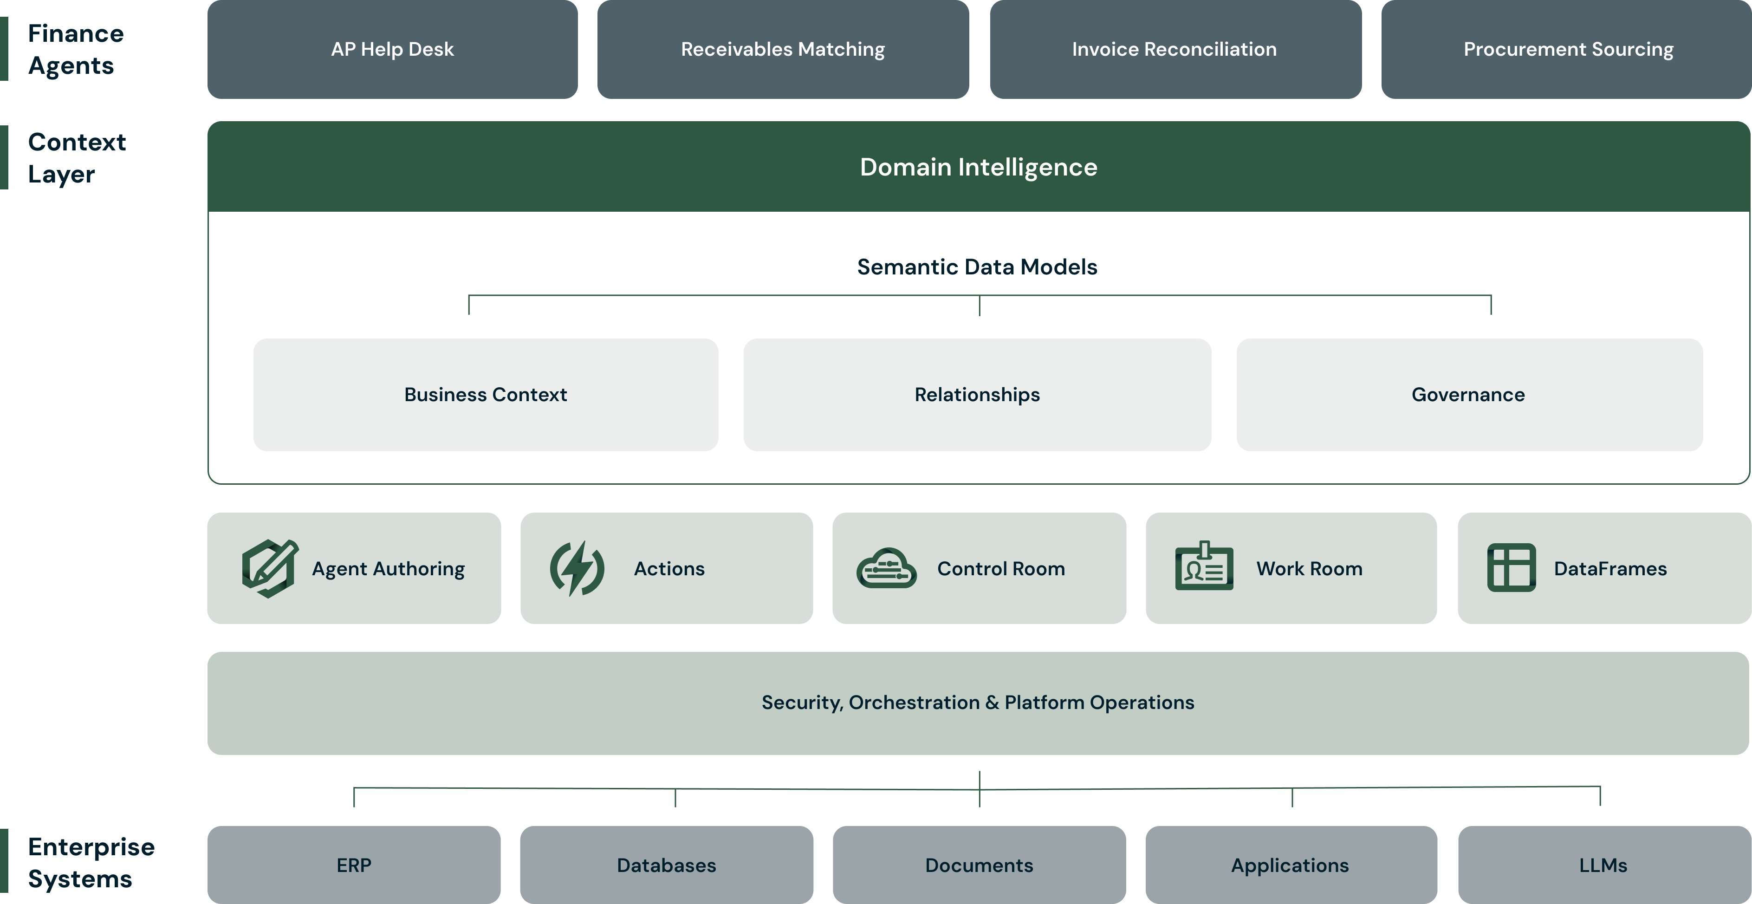Click the Control Room cloud icon
This screenshot has height=904, width=1752.
[886, 569]
